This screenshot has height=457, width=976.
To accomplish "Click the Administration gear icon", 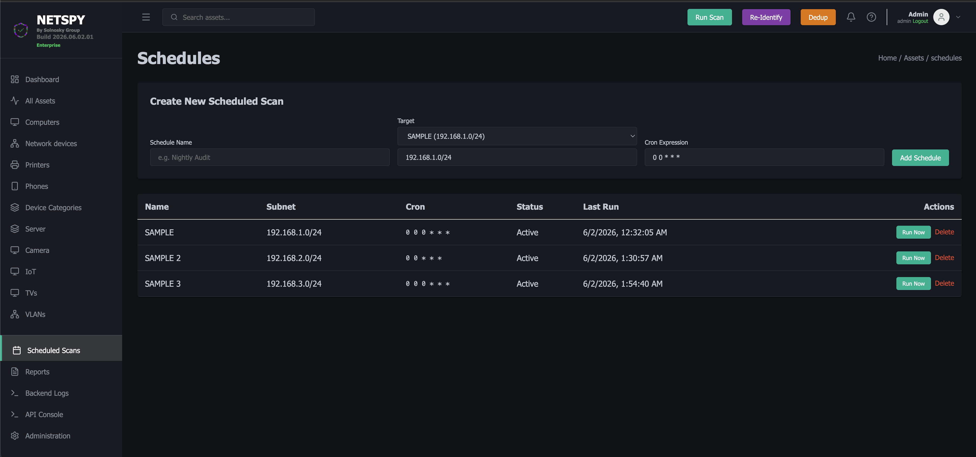I will click(15, 436).
